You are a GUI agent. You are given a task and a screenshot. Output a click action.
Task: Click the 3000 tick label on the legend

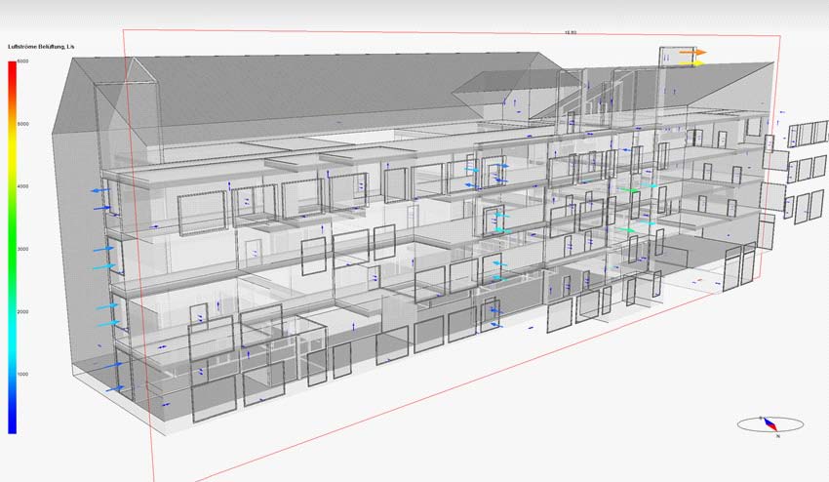click(x=24, y=249)
